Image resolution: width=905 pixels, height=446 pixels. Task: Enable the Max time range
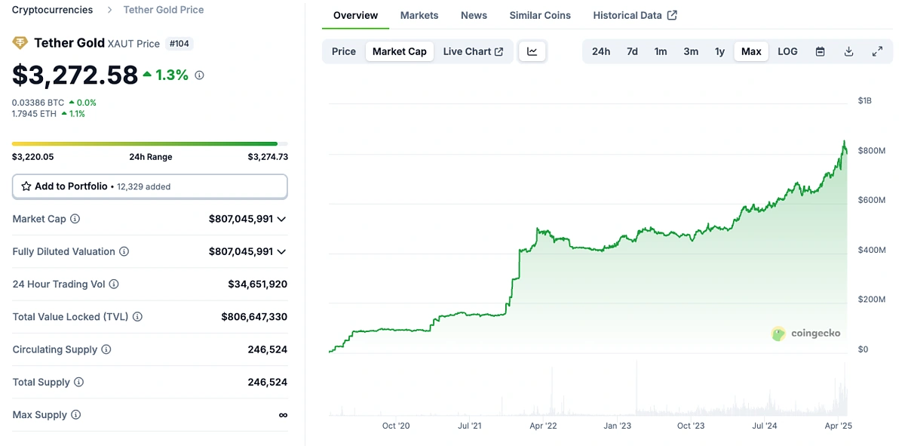tap(751, 51)
